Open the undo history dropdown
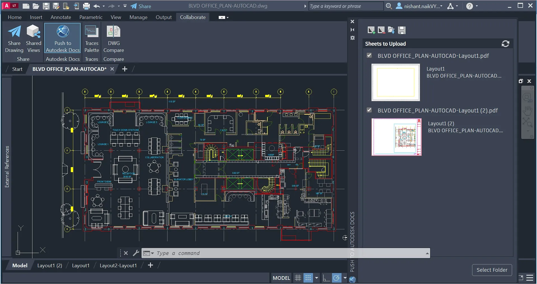The image size is (537, 284). coord(104,6)
